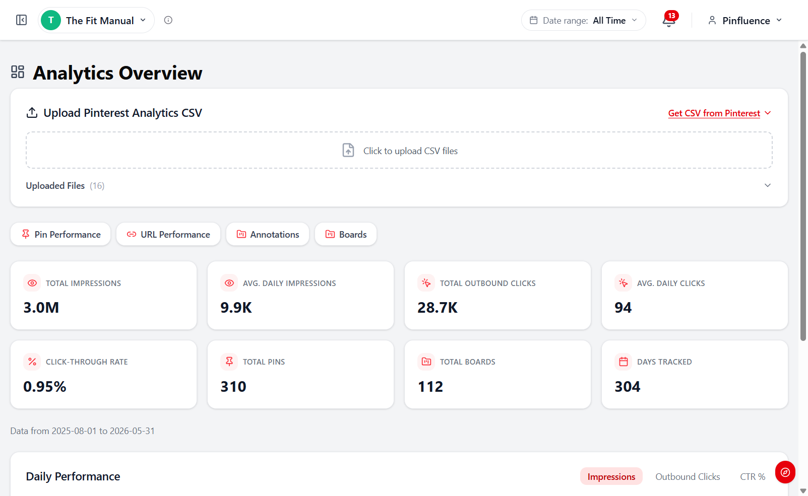Click the calendar icon in Date range
Image resolution: width=808 pixels, height=496 pixels.
coord(534,20)
